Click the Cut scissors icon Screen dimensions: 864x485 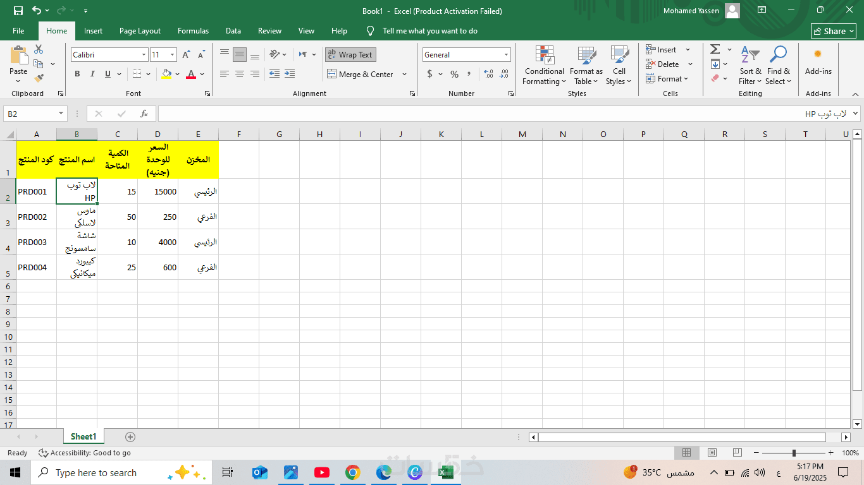(39, 49)
